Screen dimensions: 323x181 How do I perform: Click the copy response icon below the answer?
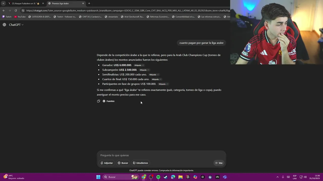pyautogui.click(x=98, y=101)
